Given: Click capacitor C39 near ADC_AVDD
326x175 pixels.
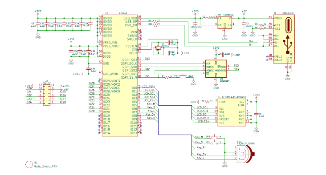Looking at the screenshot, I should click(x=89, y=69).
